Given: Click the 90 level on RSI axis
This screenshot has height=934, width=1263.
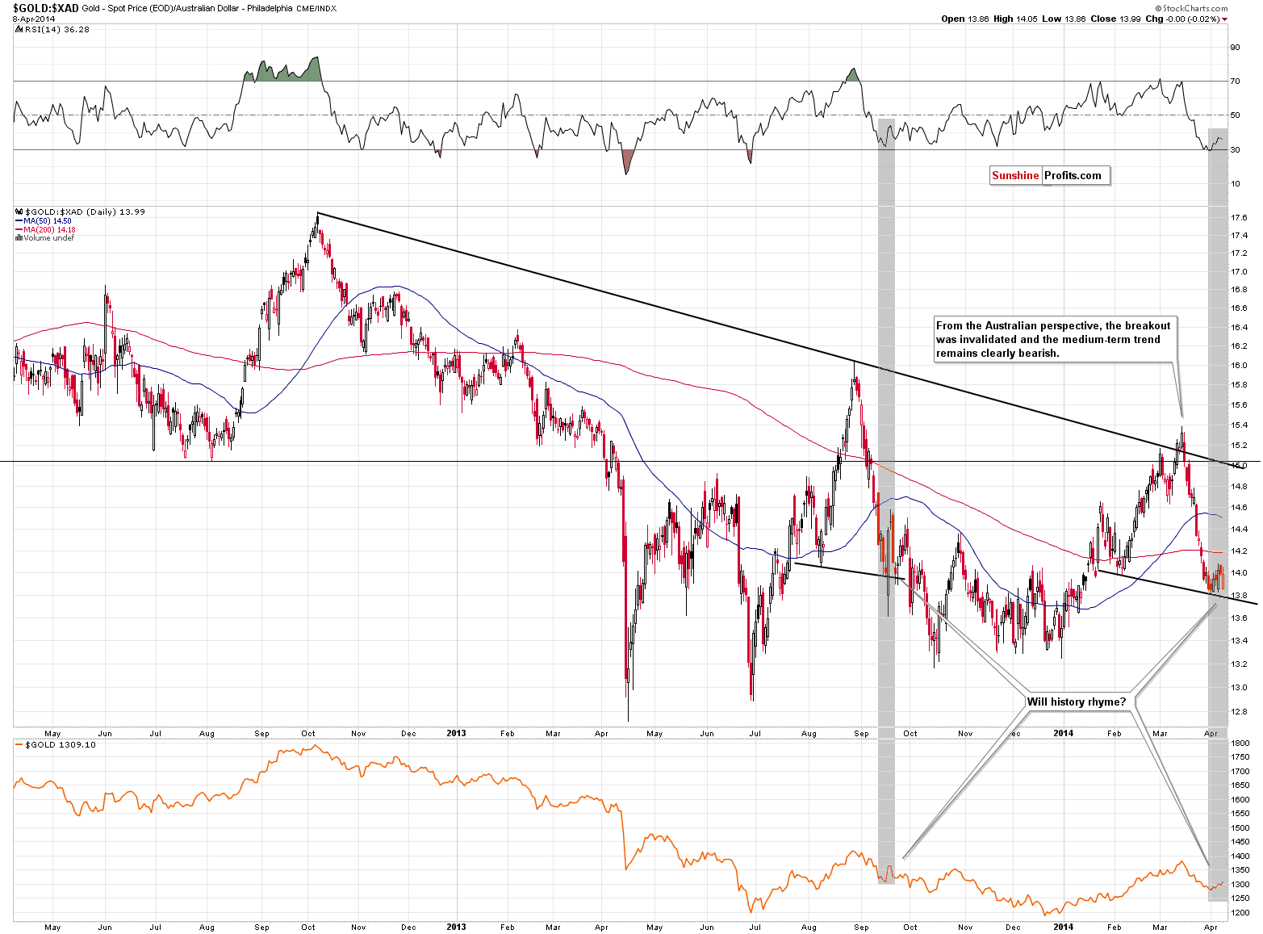Looking at the screenshot, I should [1235, 48].
